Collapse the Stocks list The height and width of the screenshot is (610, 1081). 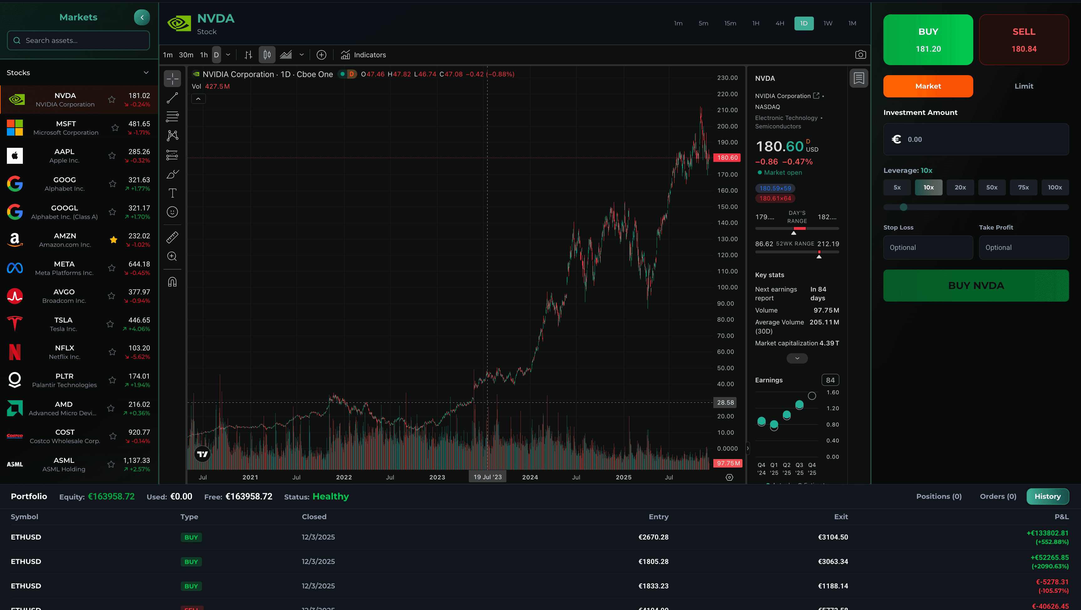pos(146,72)
